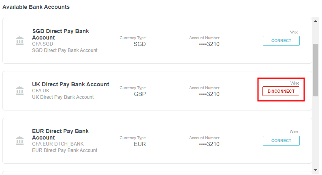The height and width of the screenshot is (175, 322).
Task: Connect the EUR Direct Pay Bank Account
Action: coord(281,141)
